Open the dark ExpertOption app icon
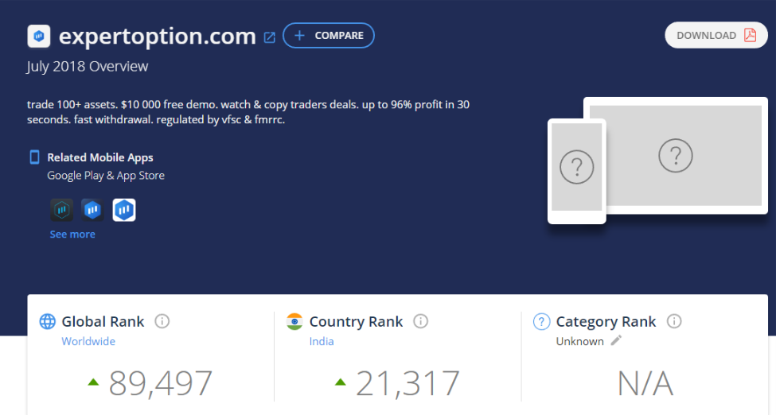 pyautogui.click(x=62, y=210)
